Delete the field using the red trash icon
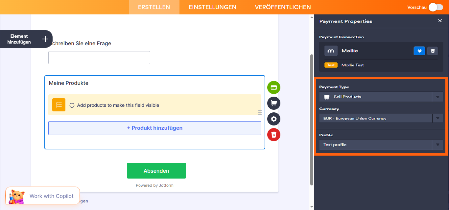Image resolution: width=449 pixels, height=210 pixels. (273, 135)
